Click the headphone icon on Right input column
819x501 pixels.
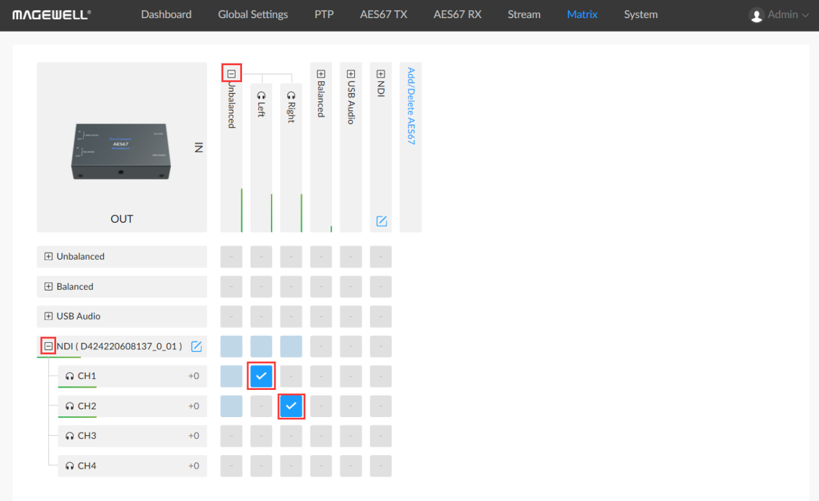coord(291,94)
